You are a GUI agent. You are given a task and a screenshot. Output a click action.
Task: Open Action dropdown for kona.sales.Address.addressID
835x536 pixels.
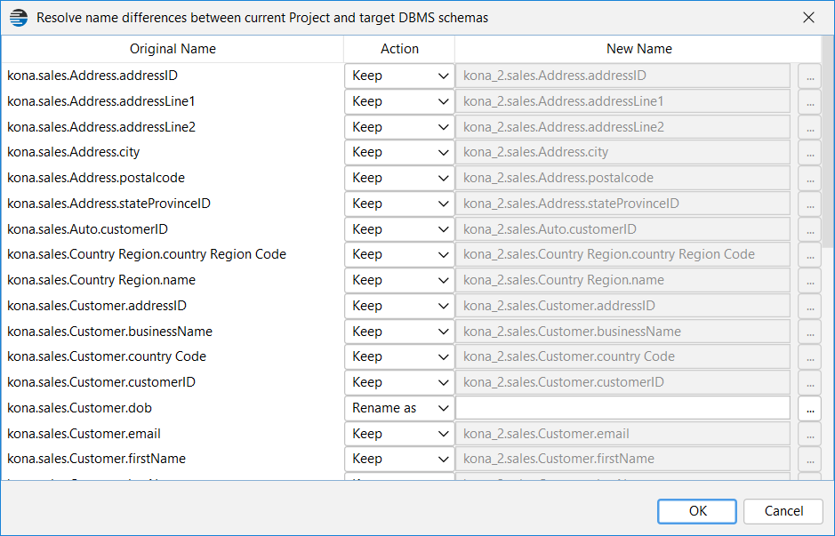[x=399, y=76]
